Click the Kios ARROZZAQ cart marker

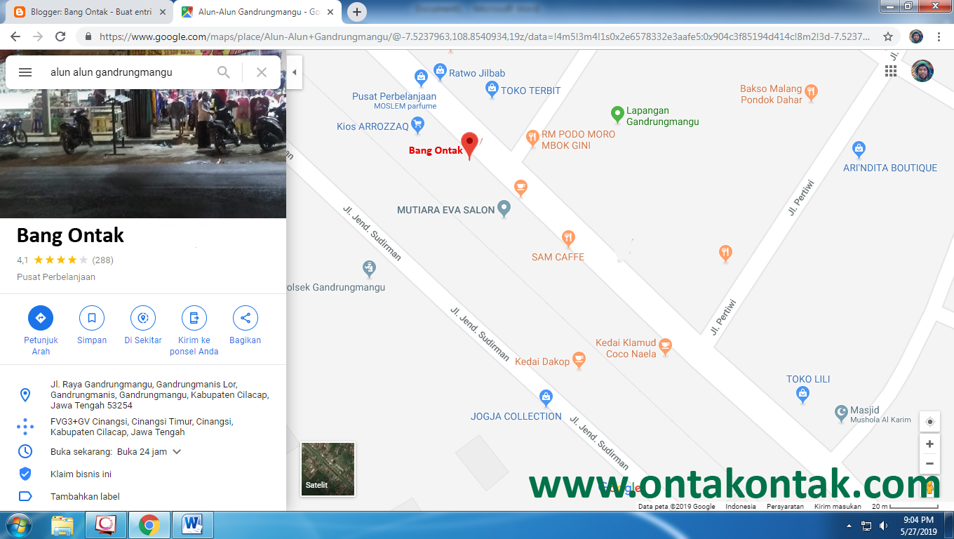418,126
